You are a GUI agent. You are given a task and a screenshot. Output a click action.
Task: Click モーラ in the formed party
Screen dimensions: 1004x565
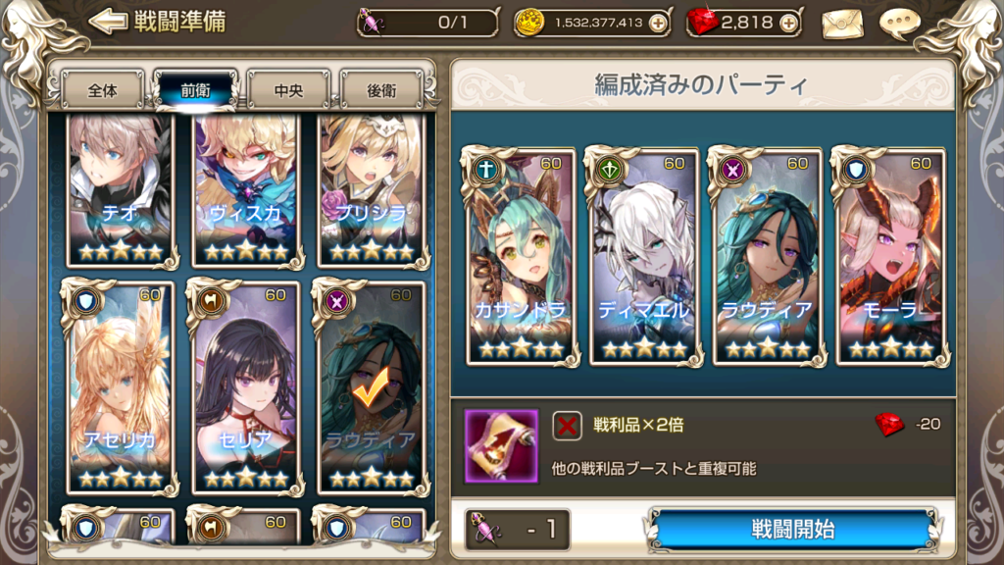point(890,256)
